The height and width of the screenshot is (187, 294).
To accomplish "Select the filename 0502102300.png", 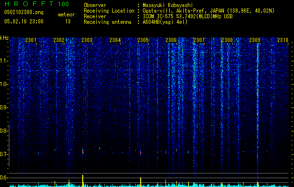I will (x=24, y=12).
